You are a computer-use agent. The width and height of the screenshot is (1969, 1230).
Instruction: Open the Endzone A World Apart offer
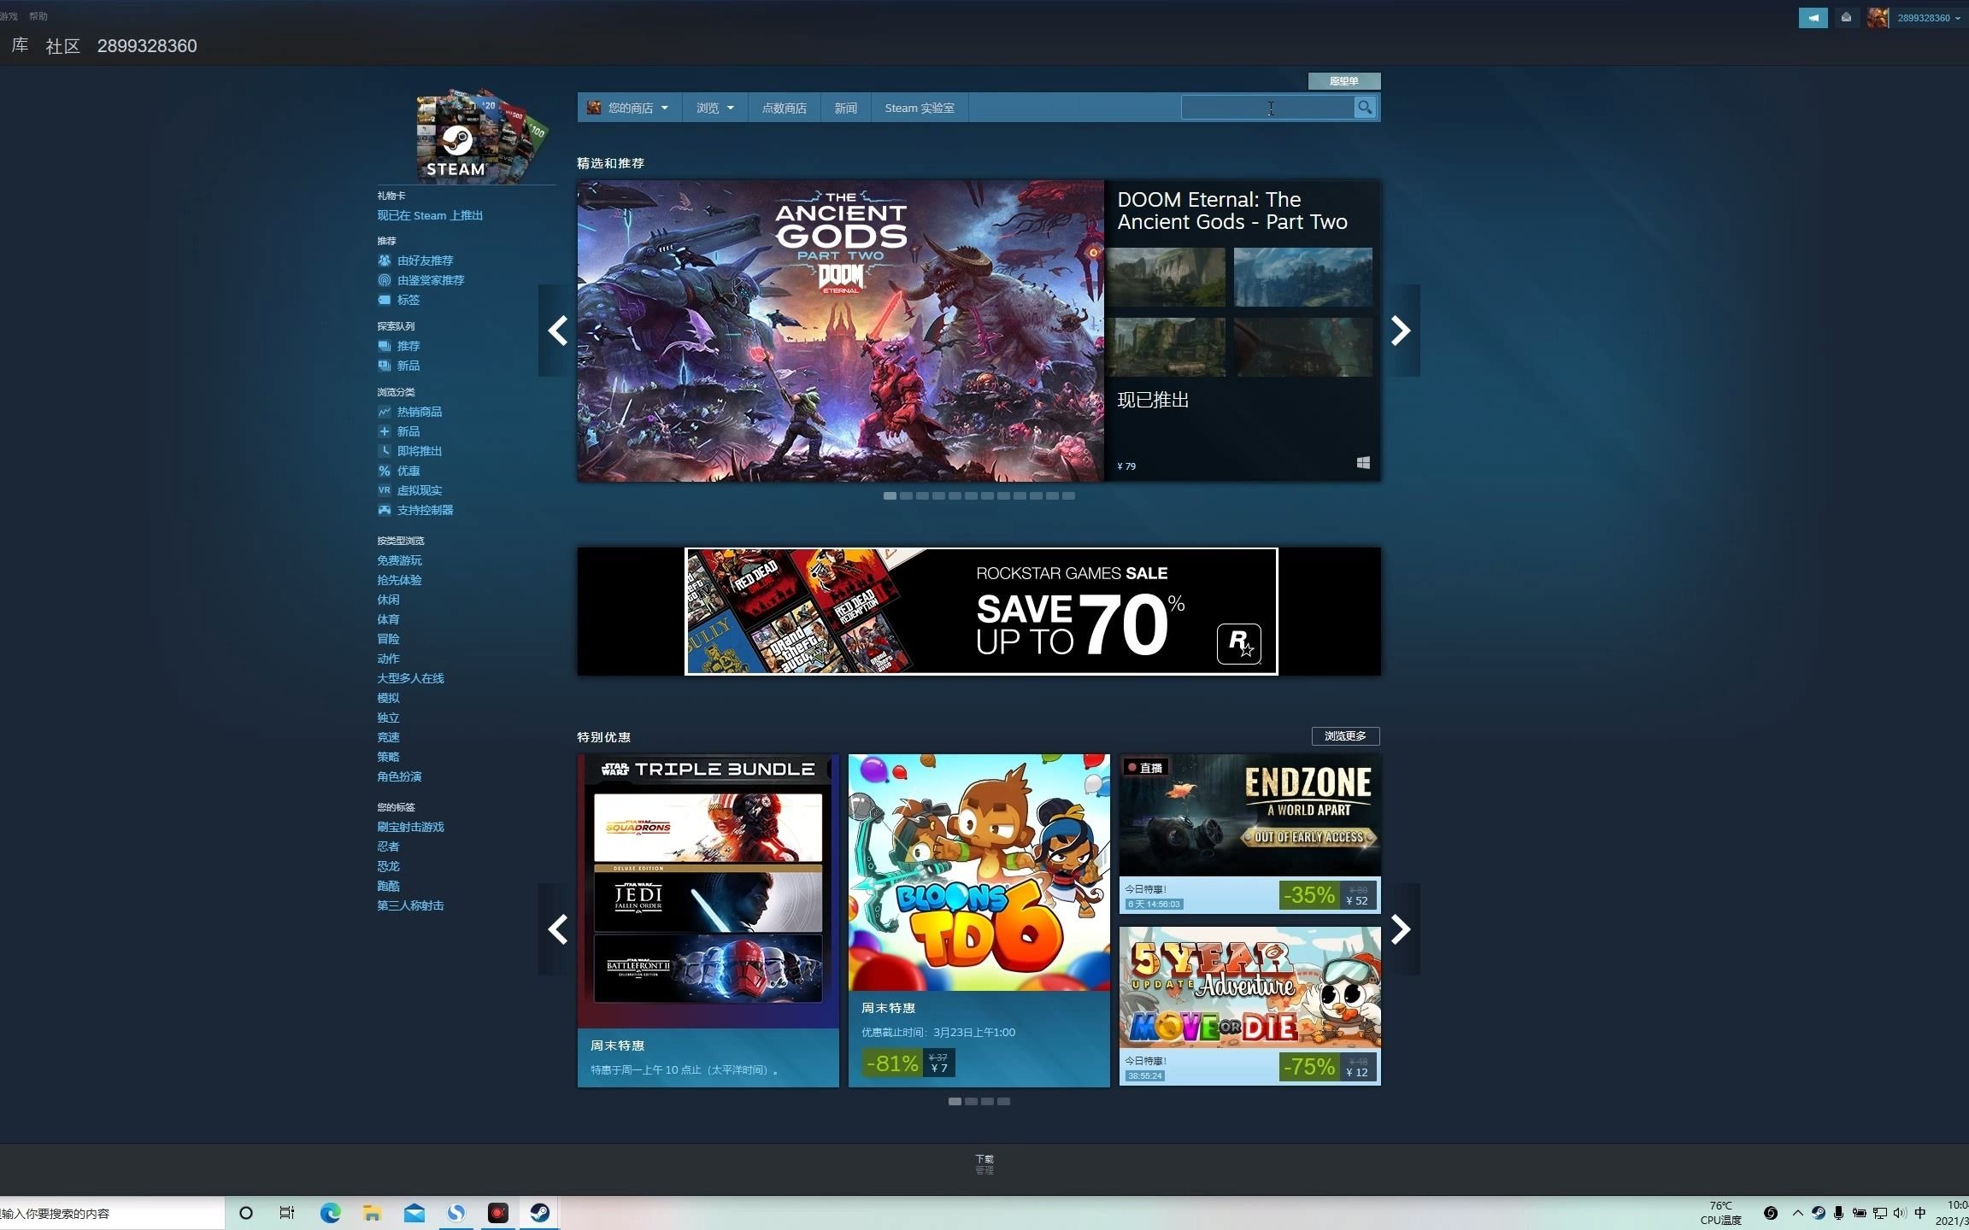(x=1249, y=834)
